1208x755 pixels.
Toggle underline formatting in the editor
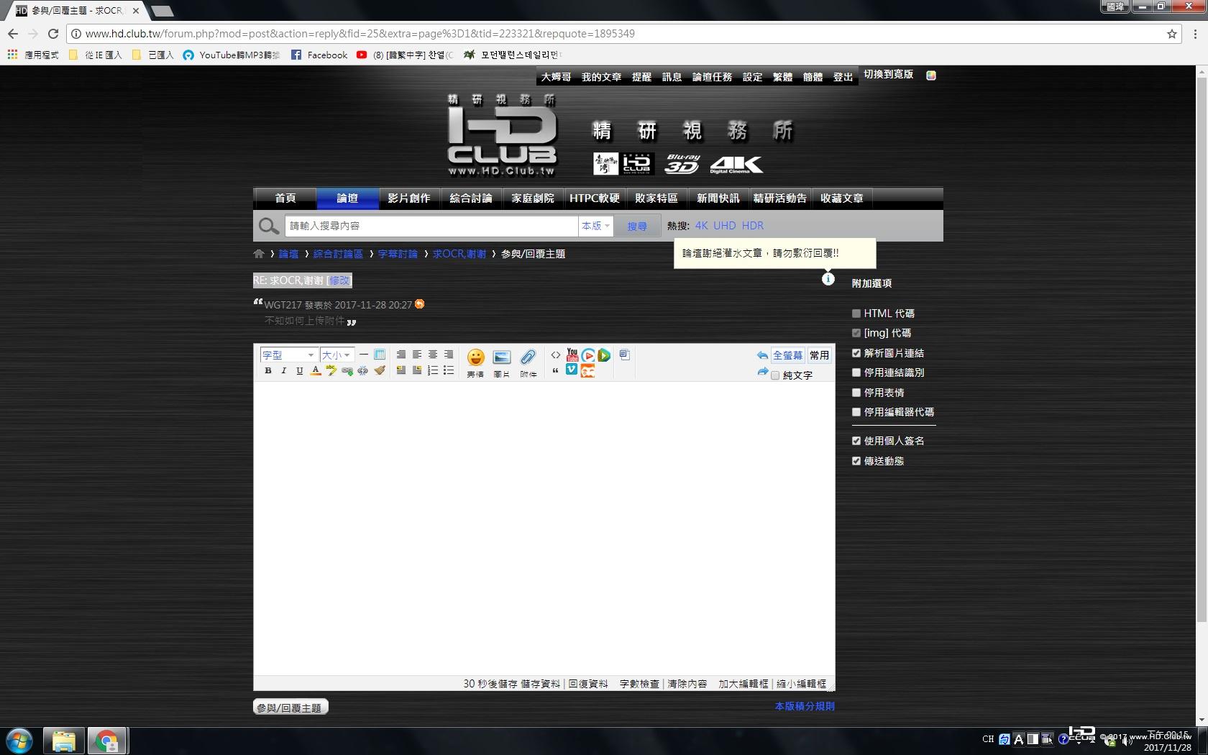(300, 371)
